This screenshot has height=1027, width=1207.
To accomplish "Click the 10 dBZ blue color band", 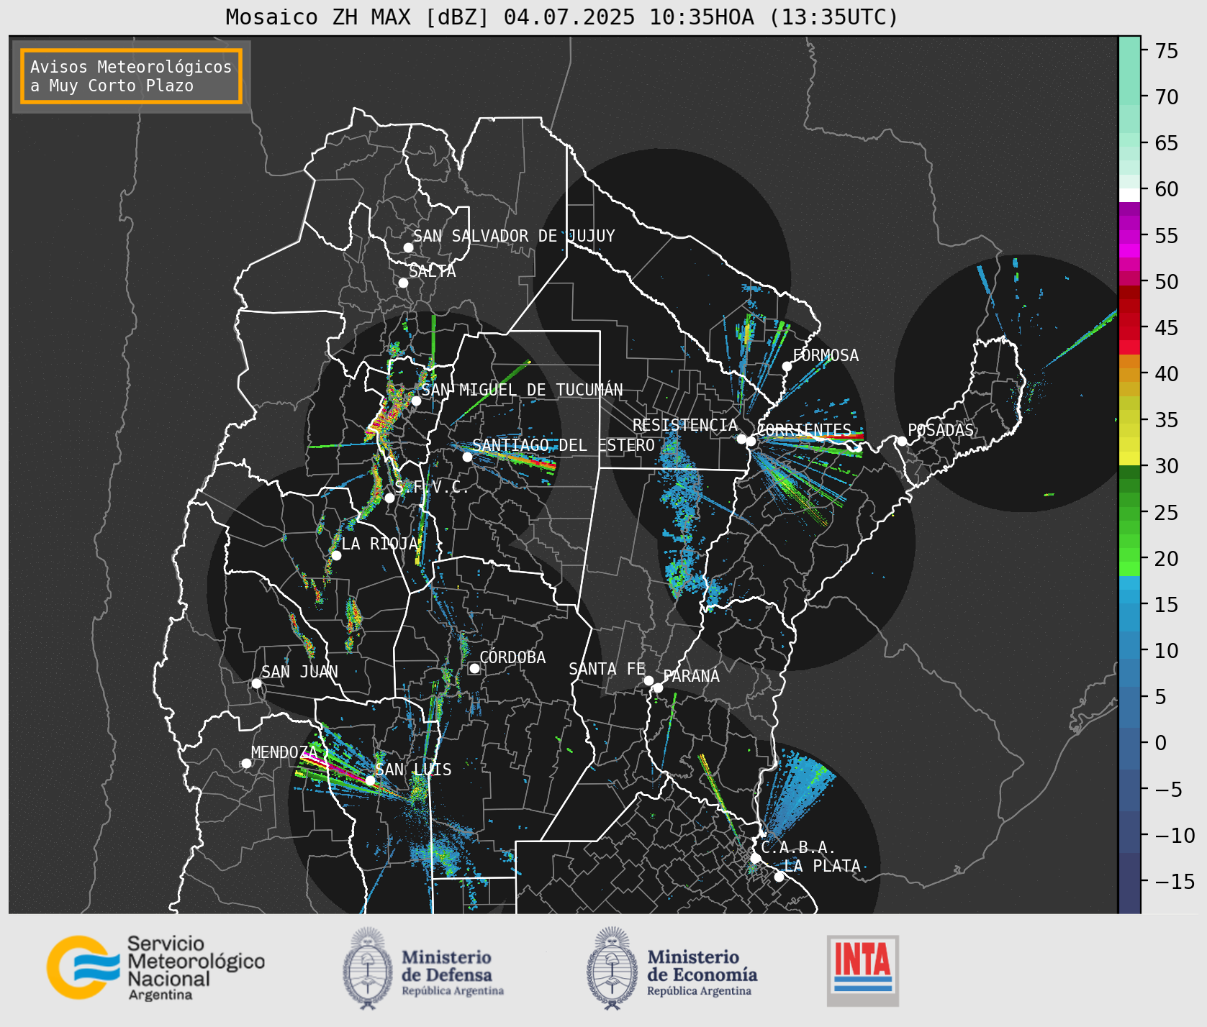I will pyautogui.click(x=1129, y=644).
